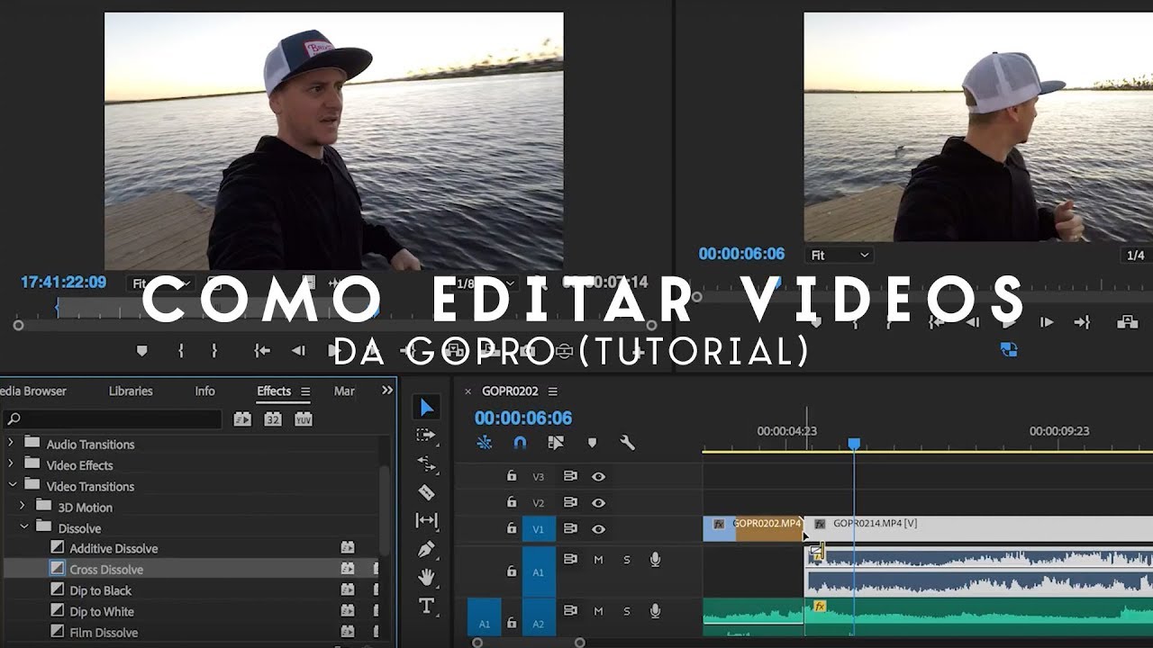Viewport: 1153px width, 648px height.
Task: Collapse the Dissolve folder
Action: 24,527
